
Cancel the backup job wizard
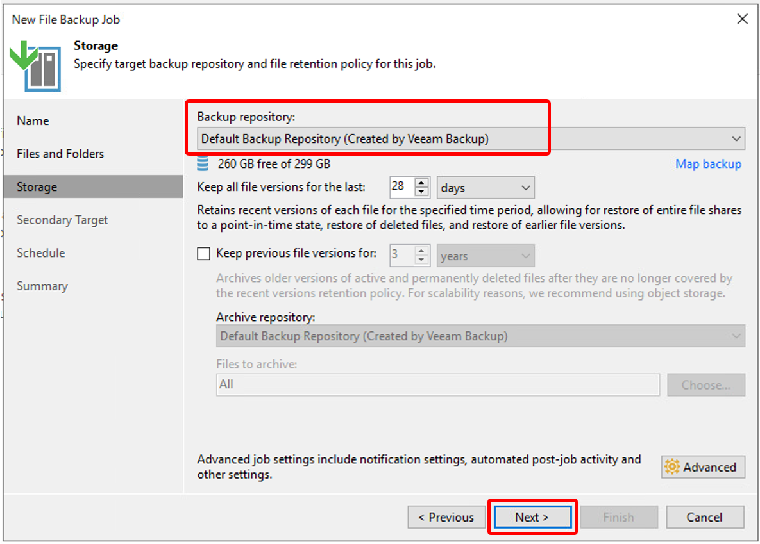(x=705, y=517)
